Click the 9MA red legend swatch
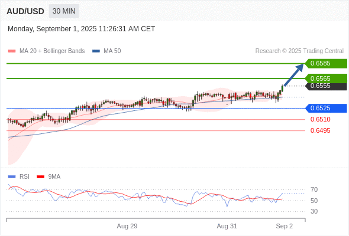This screenshot has height=236, width=349. pos(40,177)
